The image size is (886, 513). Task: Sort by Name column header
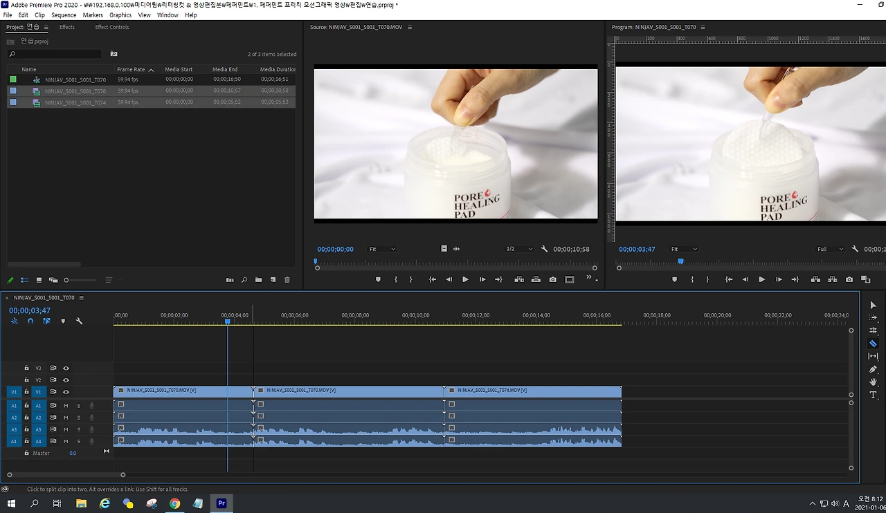pos(28,69)
